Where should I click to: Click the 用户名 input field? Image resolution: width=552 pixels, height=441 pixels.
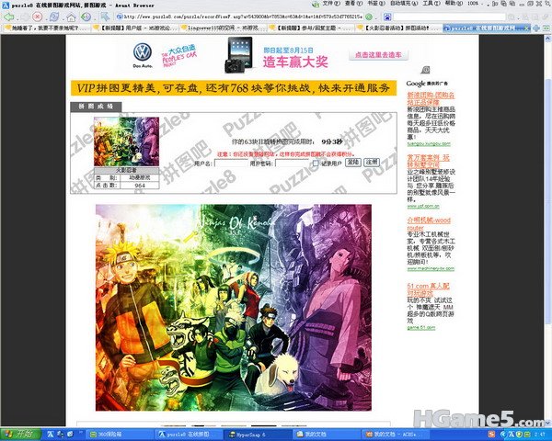[x=231, y=164]
